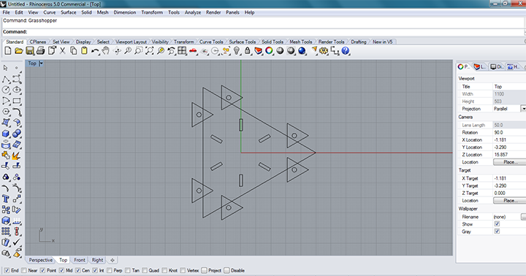Click the Print icon
The height and width of the screenshot is (276, 526).
coord(41,51)
